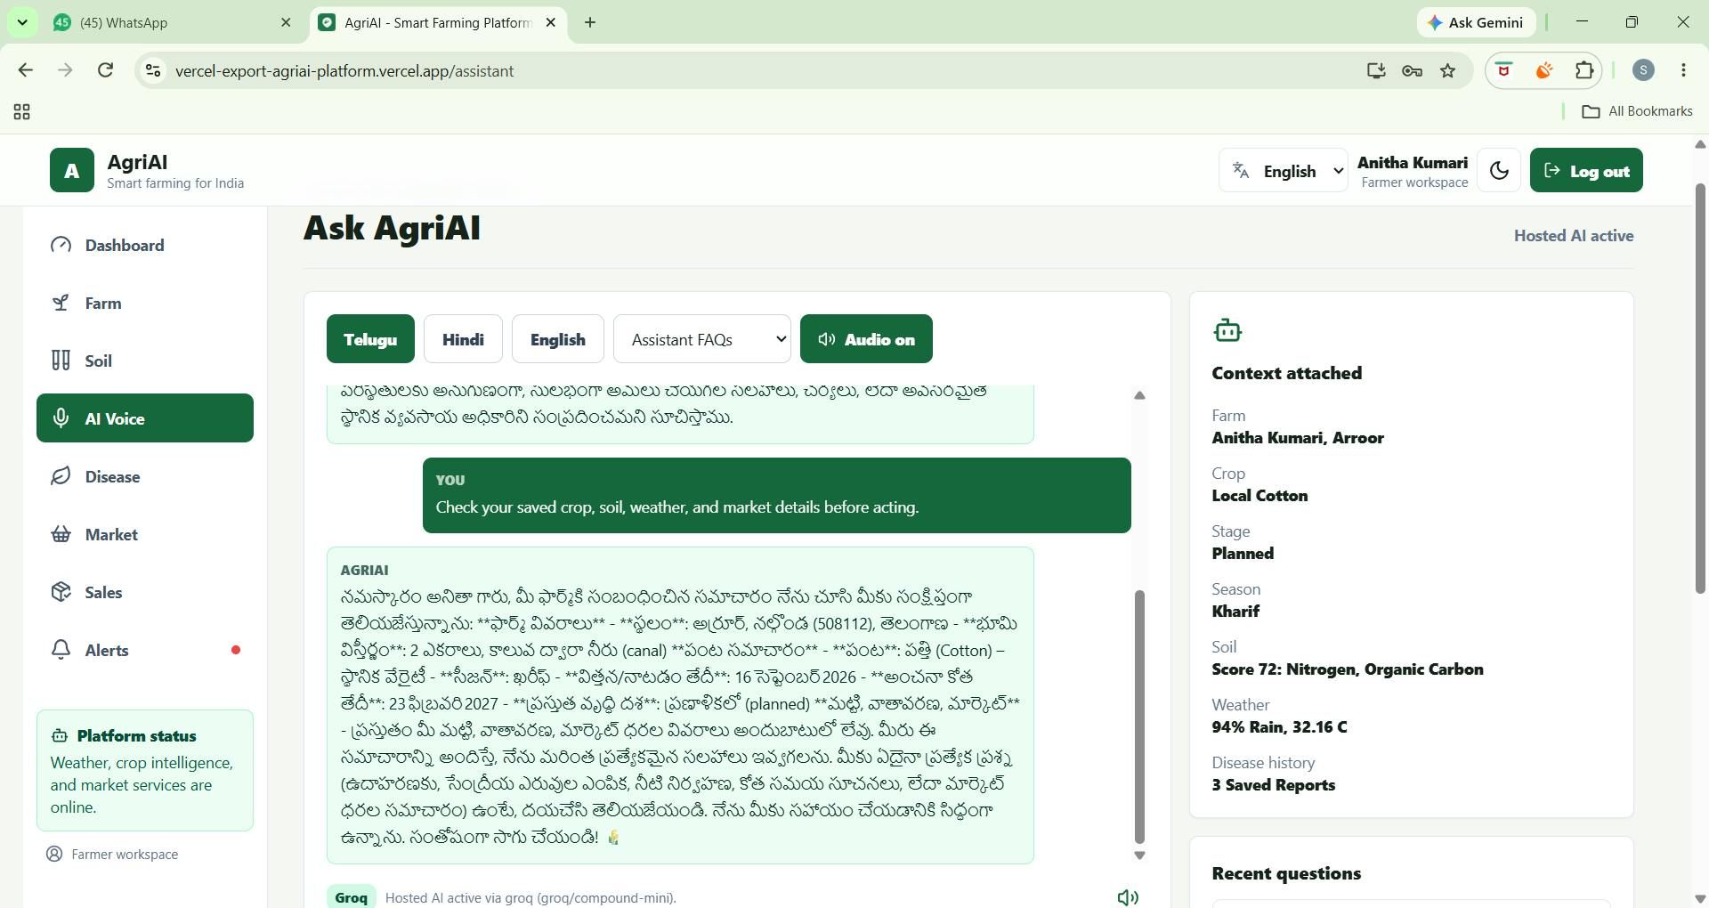Open All Bookmarks folder

1637,111
